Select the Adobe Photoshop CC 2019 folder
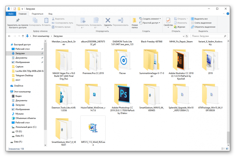This screenshot has height=157, width=236. click(122, 99)
